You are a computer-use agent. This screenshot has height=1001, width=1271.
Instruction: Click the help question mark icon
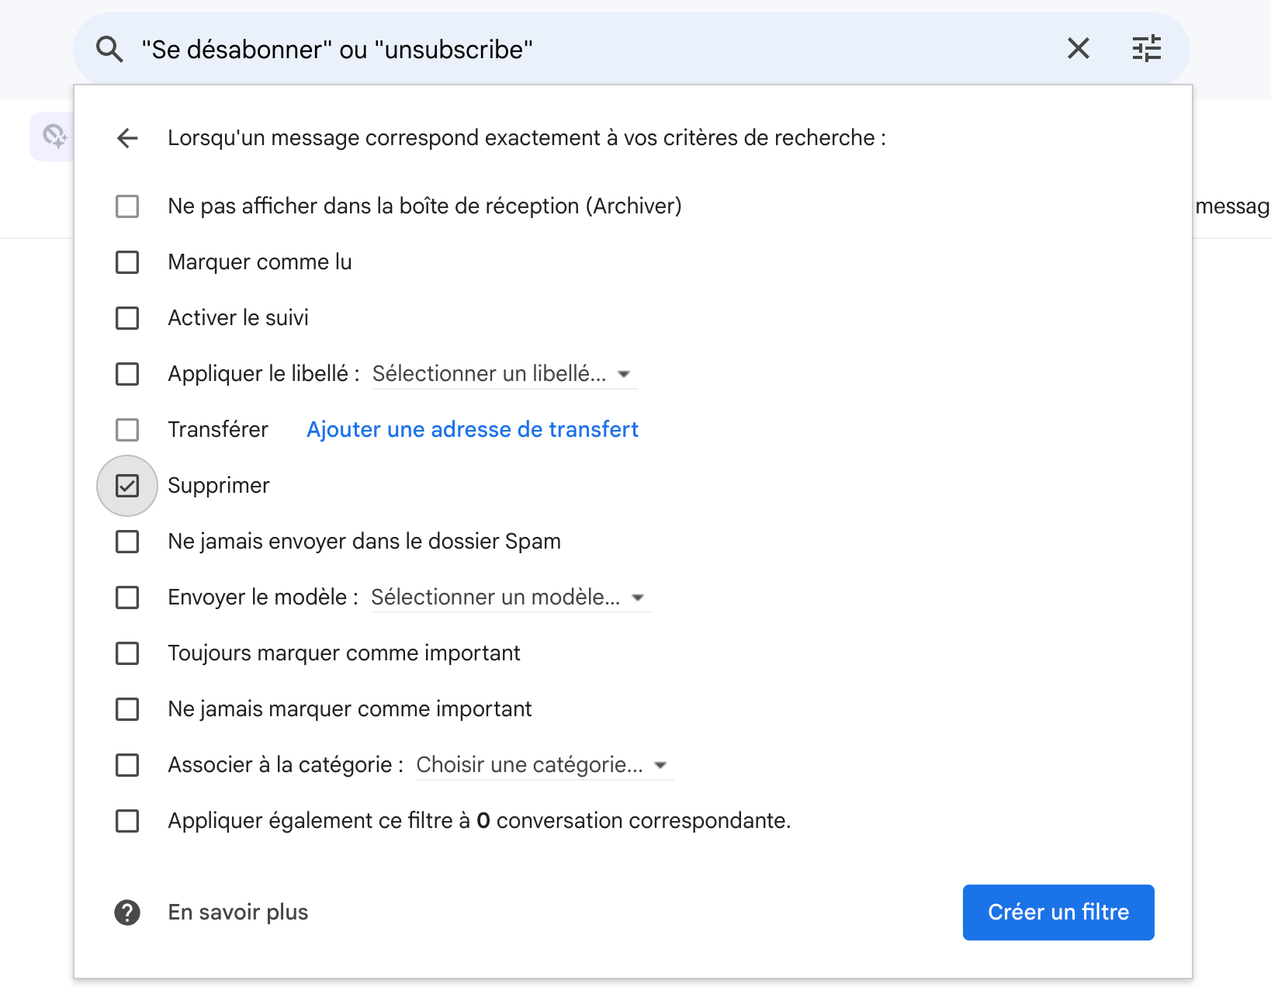point(127,913)
